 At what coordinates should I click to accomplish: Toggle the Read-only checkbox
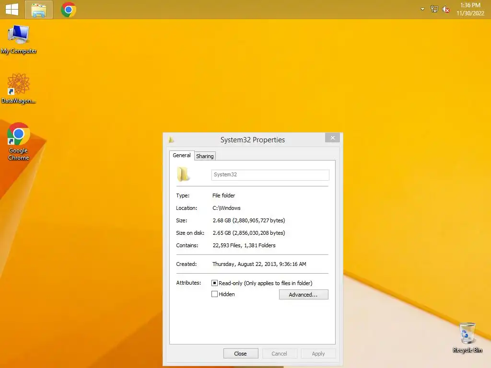tap(214, 283)
